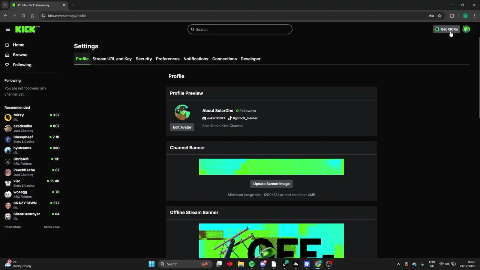480x270 pixels.
Task: Open PeachKachu recommended channel
Action: point(32,172)
